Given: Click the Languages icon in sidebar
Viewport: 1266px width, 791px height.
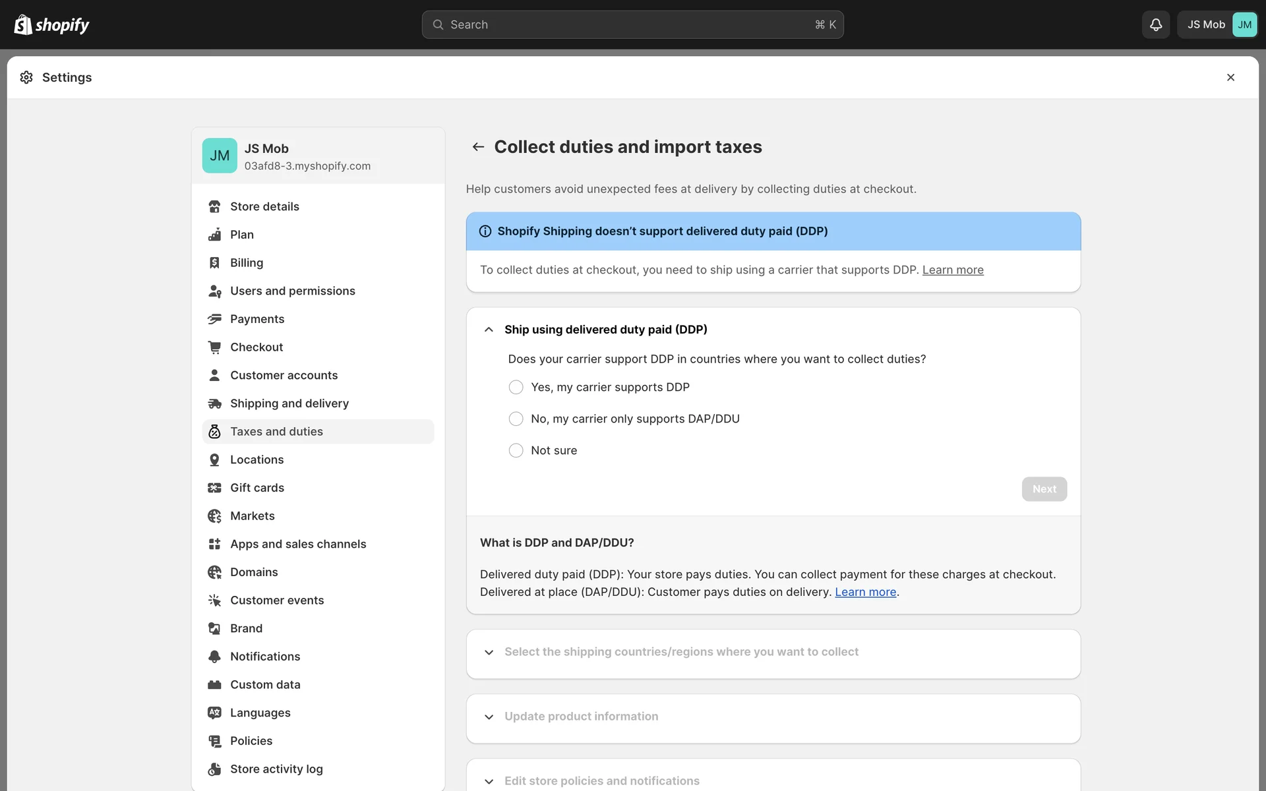Looking at the screenshot, I should (x=214, y=713).
